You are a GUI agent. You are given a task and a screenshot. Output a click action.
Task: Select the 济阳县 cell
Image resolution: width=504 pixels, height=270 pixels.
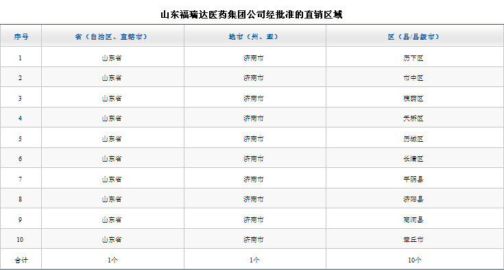coord(413,199)
